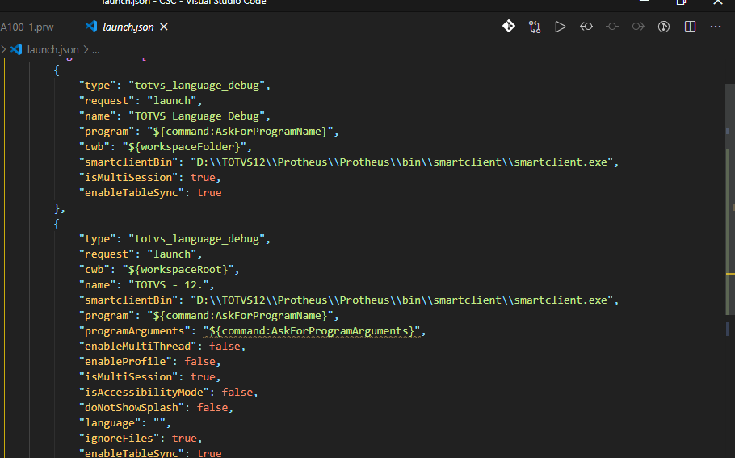
Task: Click the compare changes arrows icon
Action: tap(535, 27)
